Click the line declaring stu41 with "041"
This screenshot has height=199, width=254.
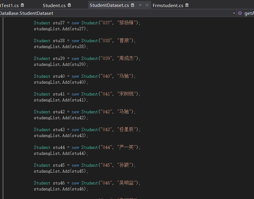(87, 94)
